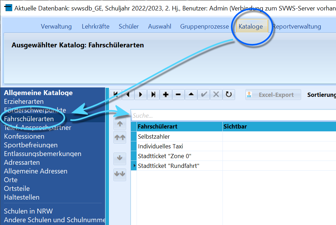Image resolution: width=336 pixels, height=225 pixels.
Task: Click into the Suche search field
Action: [x=234, y=116]
